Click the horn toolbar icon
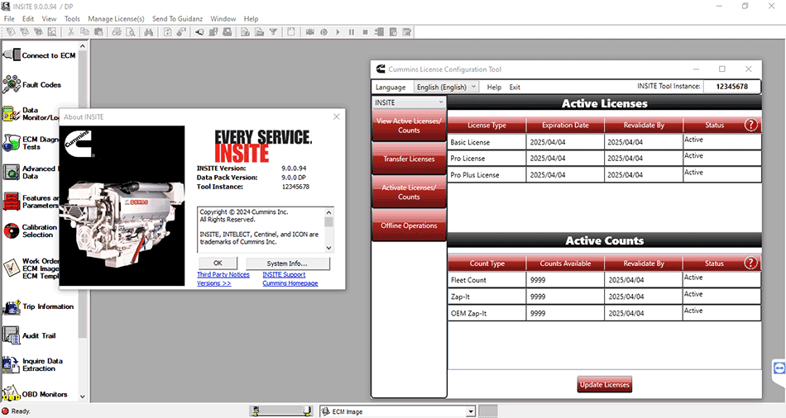The width and height of the screenshot is (786, 418). 199,32
